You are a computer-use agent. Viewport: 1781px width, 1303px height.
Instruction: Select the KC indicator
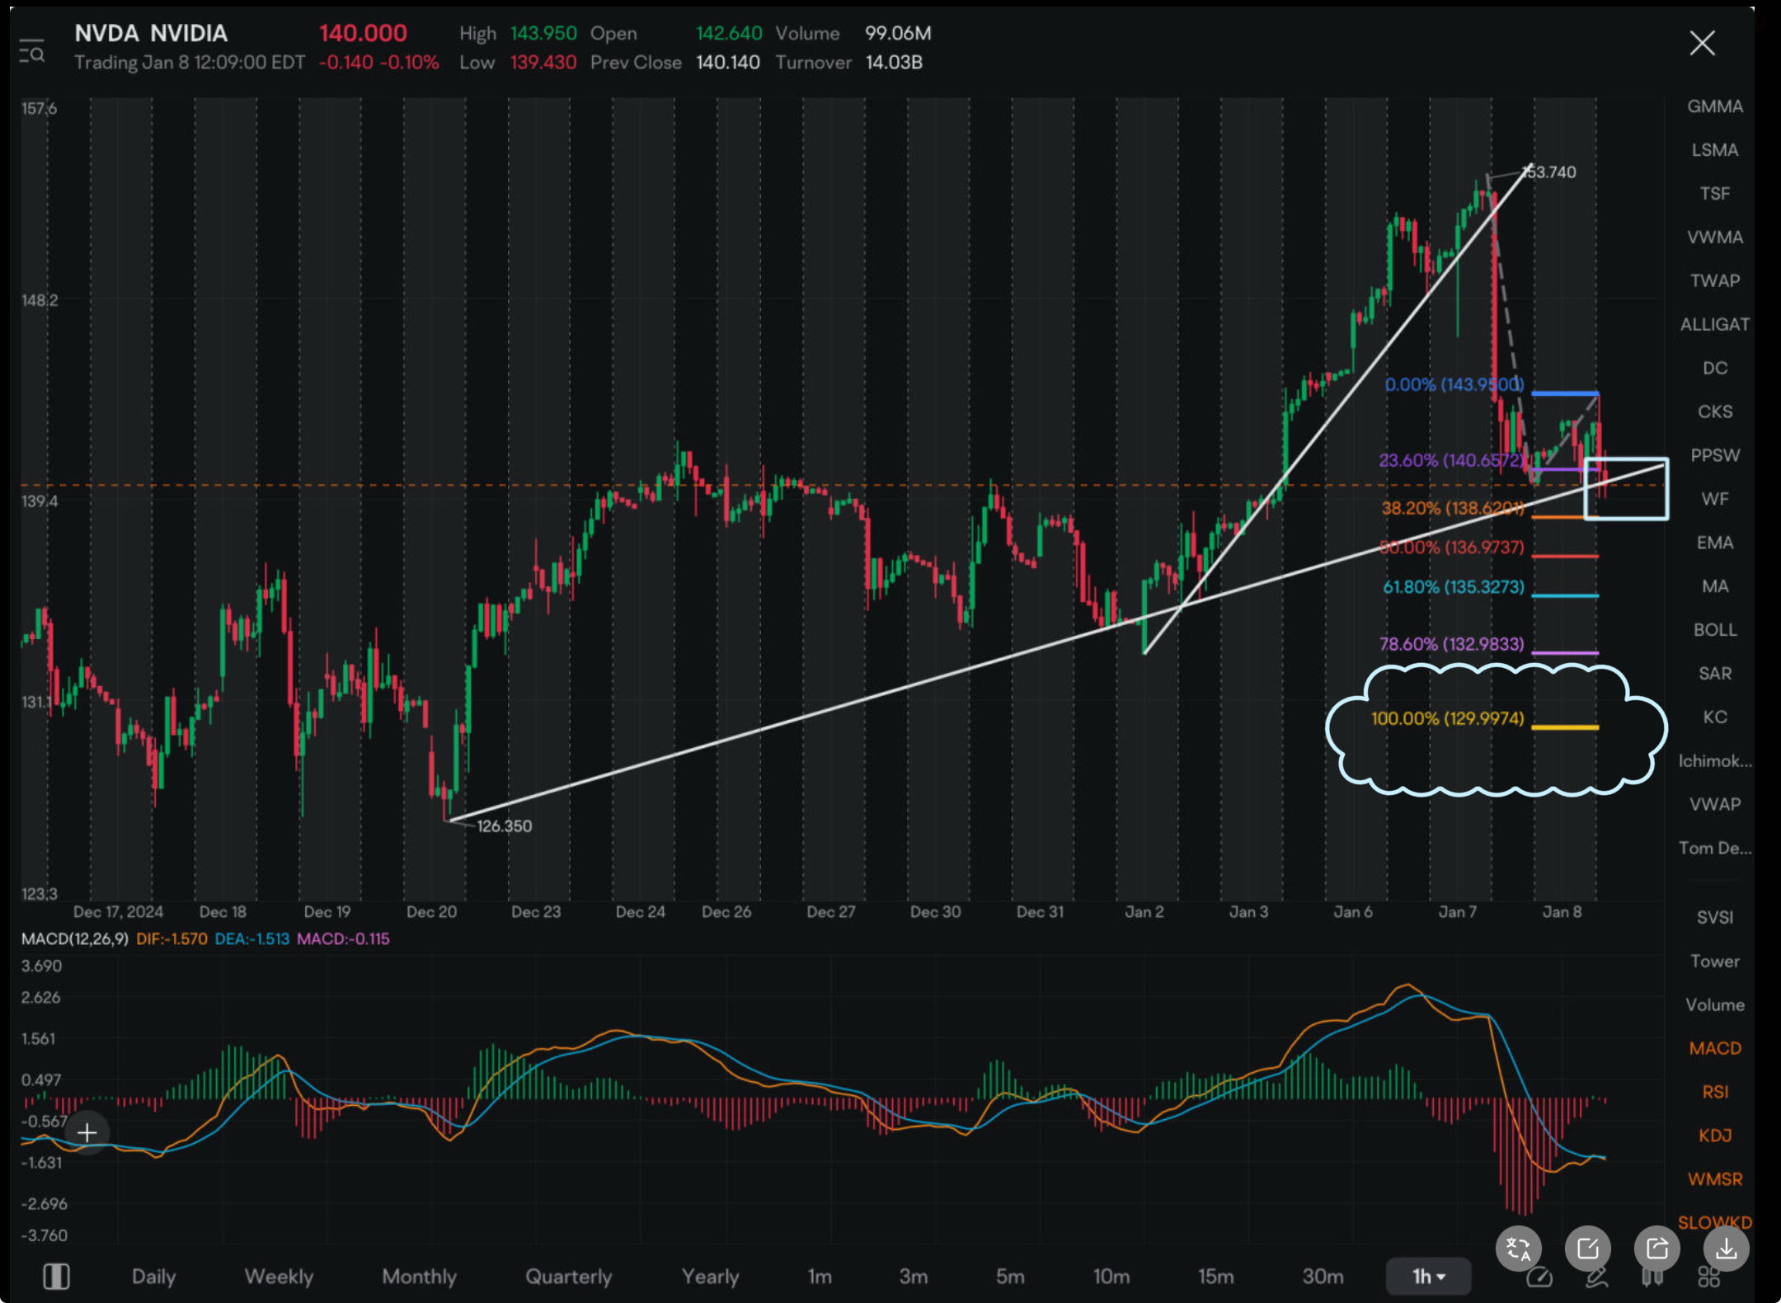[1715, 717]
